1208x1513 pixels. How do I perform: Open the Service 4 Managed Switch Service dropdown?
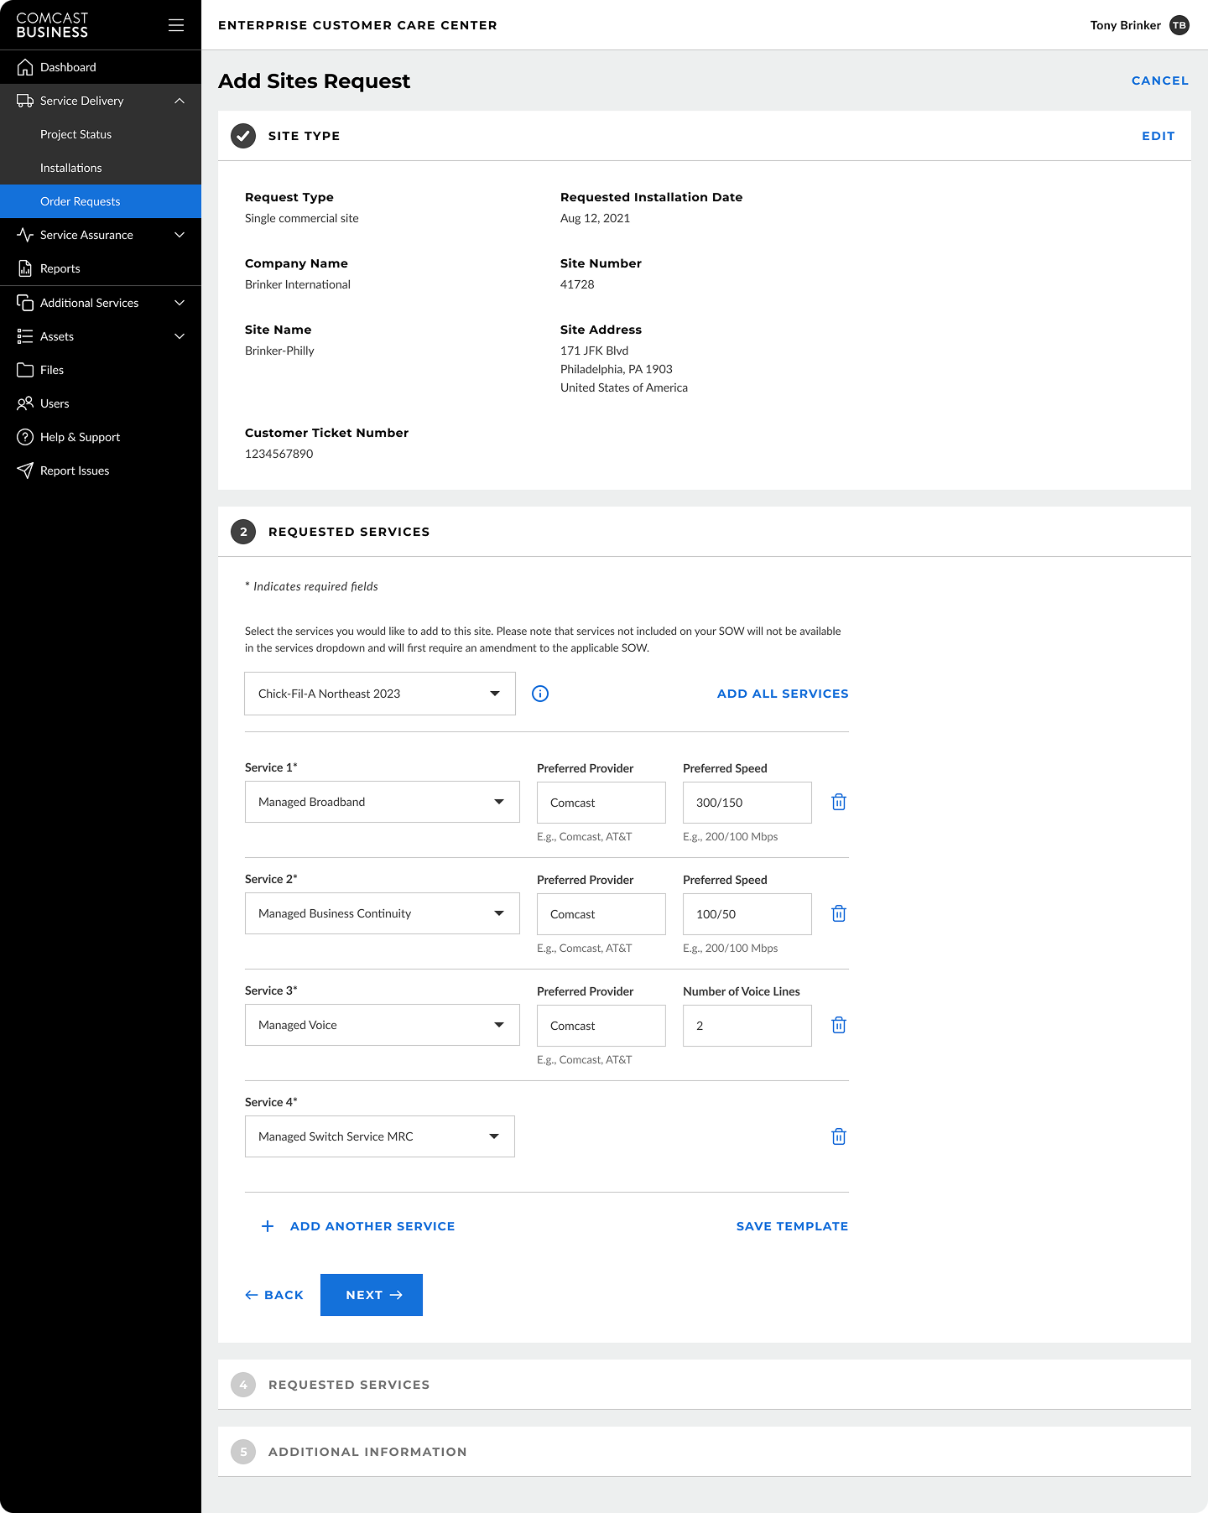(x=380, y=1136)
